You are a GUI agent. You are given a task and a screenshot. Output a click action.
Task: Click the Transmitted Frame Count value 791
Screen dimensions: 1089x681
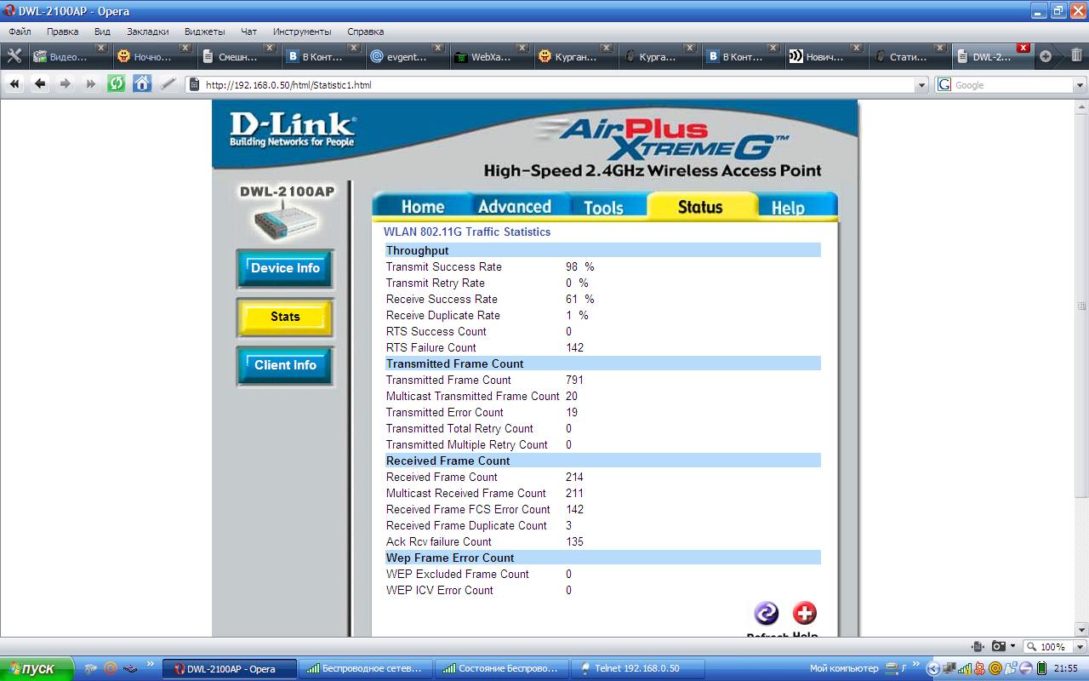[574, 380]
